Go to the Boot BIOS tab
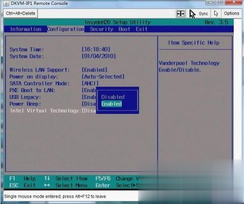The width and height of the screenshot is (244, 204). click(x=124, y=29)
